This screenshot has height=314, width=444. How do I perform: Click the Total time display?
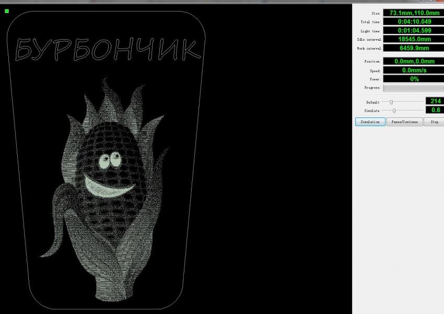coord(413,21)
